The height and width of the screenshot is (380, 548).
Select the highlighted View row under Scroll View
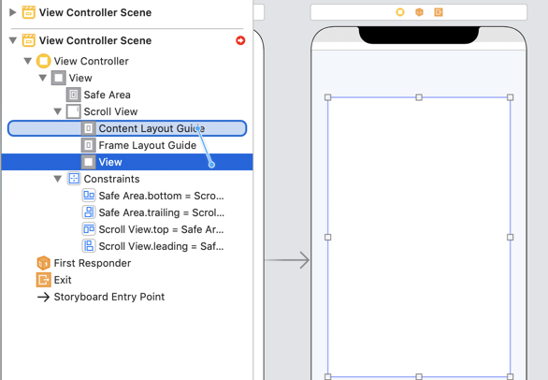click(127, 162)
